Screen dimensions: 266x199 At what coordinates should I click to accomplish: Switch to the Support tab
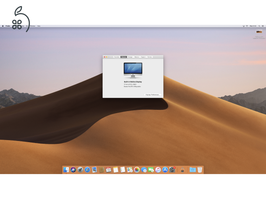coord(143,57)
